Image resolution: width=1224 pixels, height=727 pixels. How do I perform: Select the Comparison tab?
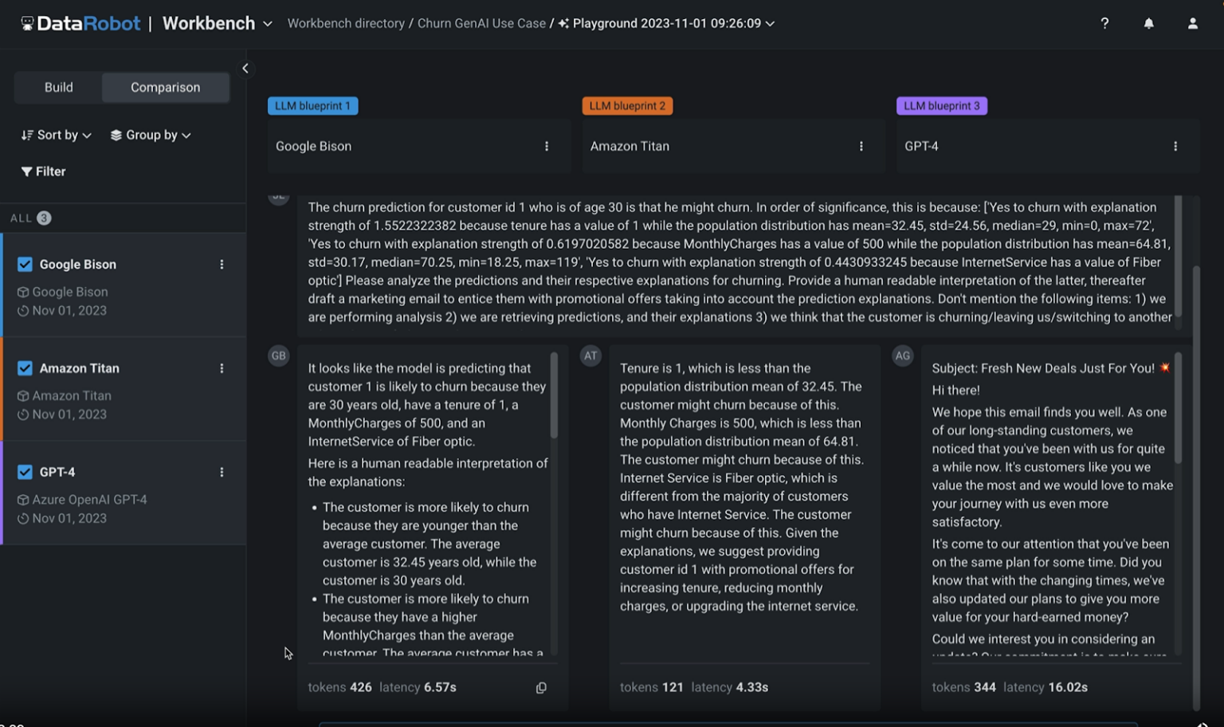click(165, 87)
